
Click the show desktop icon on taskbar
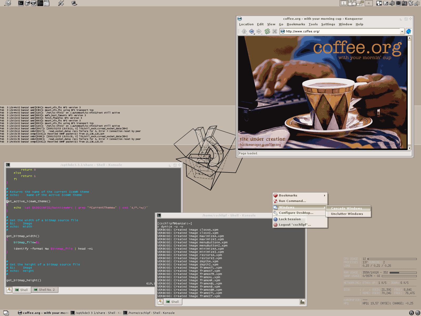click(x=6, y=313)
